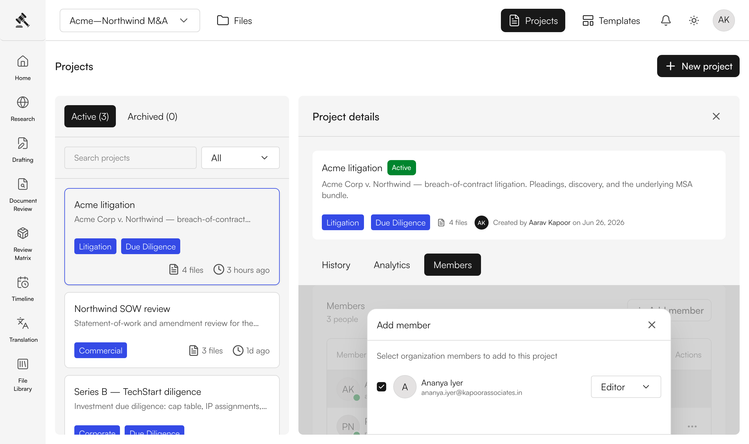Open notifications bell icon
The image size is (749, 444).
(666, 20)
